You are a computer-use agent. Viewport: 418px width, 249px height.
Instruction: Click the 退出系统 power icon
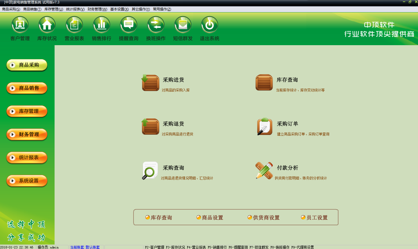[x=210, y=25]
